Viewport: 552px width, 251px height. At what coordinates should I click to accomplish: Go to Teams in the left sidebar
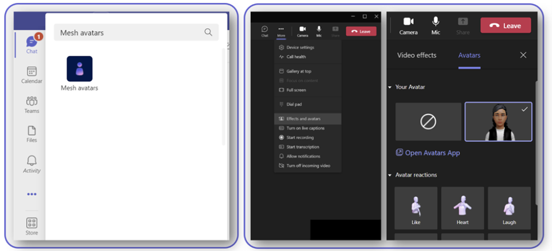tap(32, 104)
